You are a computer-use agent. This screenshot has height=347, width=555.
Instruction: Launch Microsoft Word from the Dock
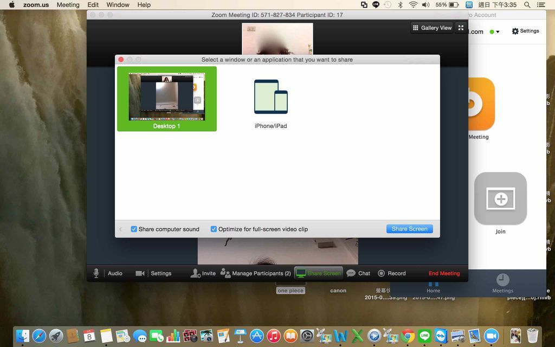[x=340, y=336]
